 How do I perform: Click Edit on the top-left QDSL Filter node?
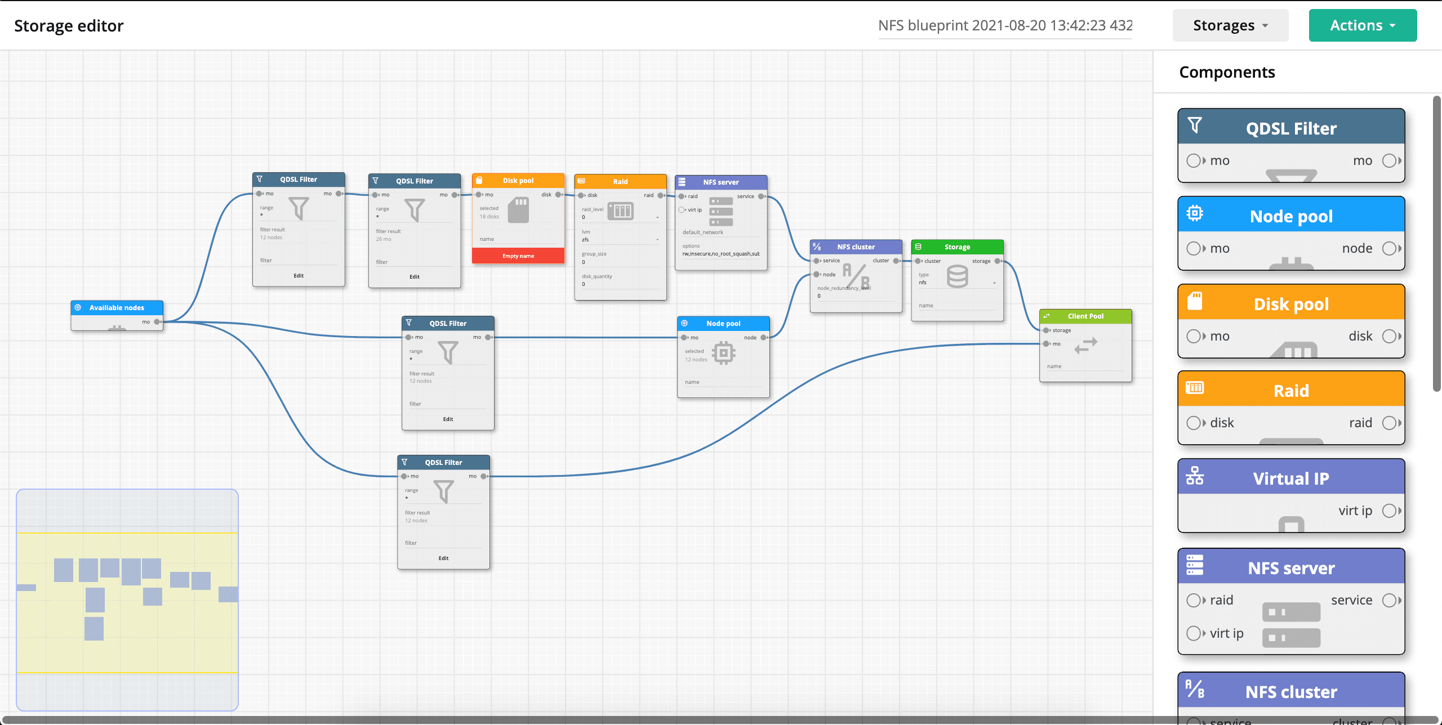[x=299, y=276]
